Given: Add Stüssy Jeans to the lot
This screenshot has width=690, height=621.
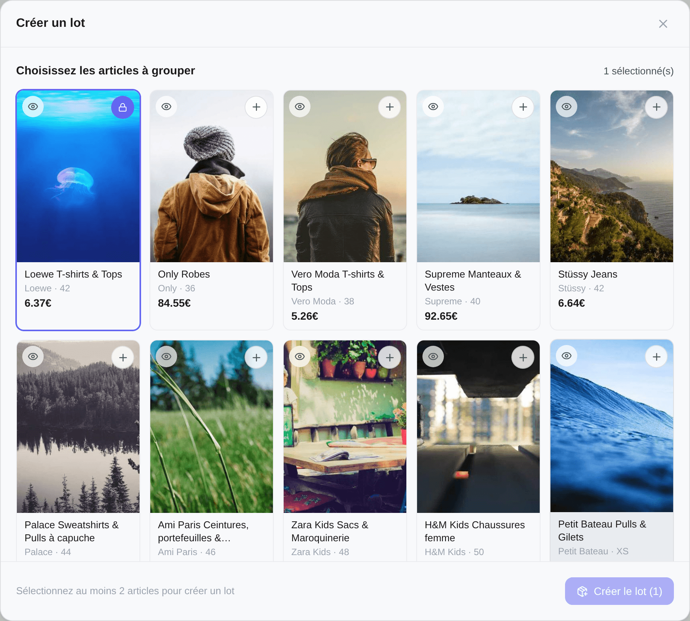Looking at the screenshot, I should [657, 107].
